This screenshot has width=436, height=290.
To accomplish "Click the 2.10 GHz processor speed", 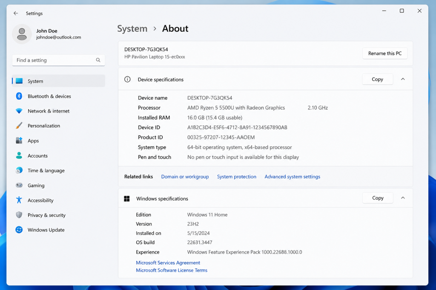I will (318, 107).
